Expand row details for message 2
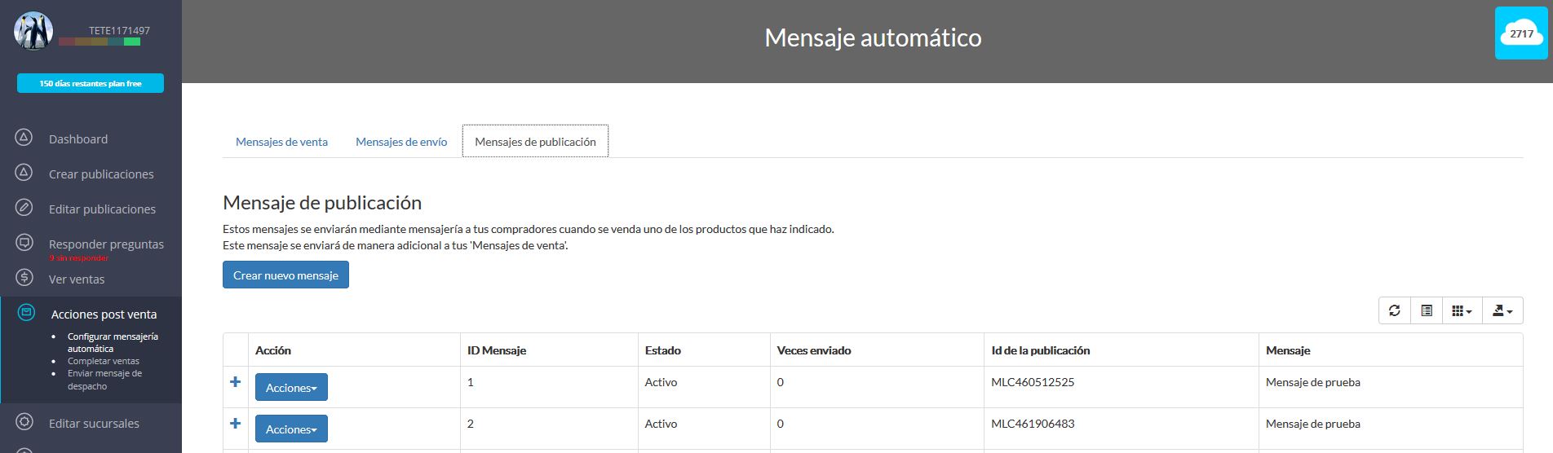This screenshot has width=1553, height=453. pyautogui.click(x=236, y=423)
